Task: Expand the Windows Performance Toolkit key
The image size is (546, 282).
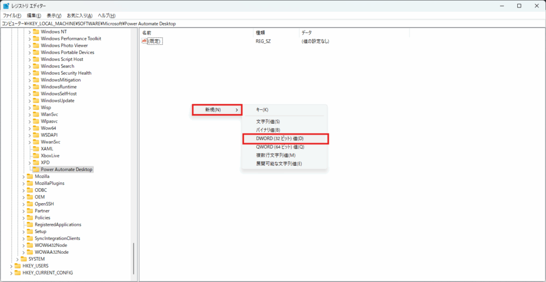Action: [x=30, y=38]
